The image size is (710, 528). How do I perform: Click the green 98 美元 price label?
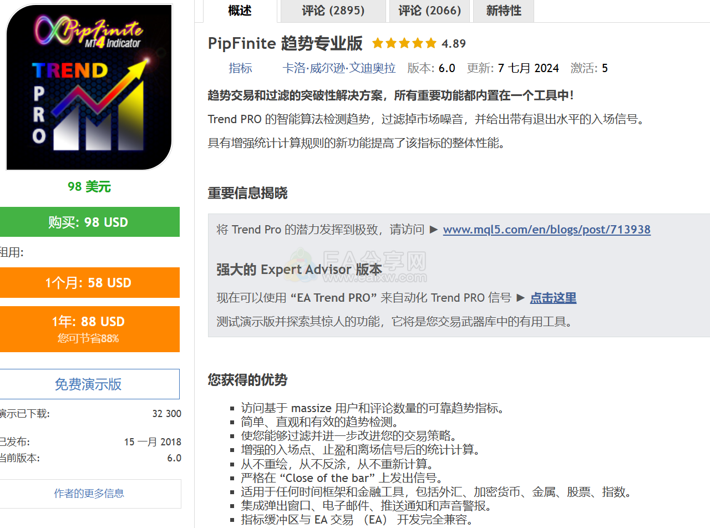point(89,187)
